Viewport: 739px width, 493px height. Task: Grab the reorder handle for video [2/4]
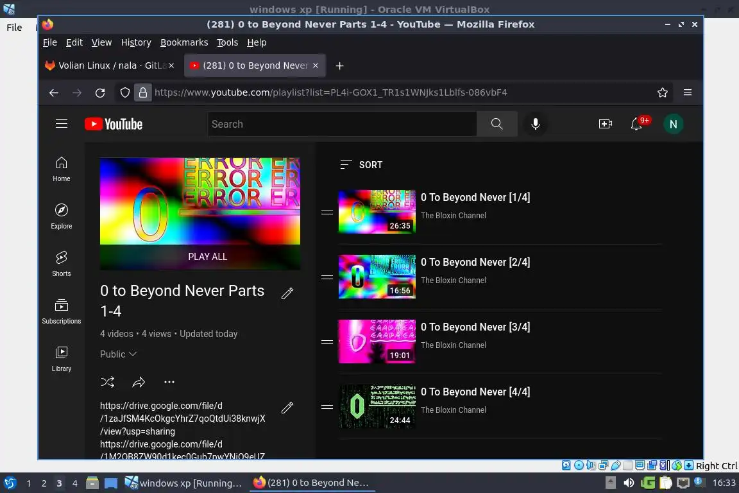click(x=327, y=277)
